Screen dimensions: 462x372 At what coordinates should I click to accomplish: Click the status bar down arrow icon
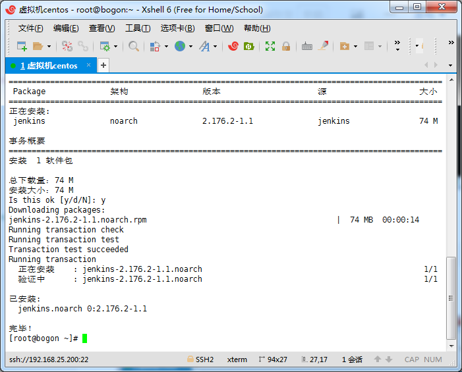[x=389, y=359]
